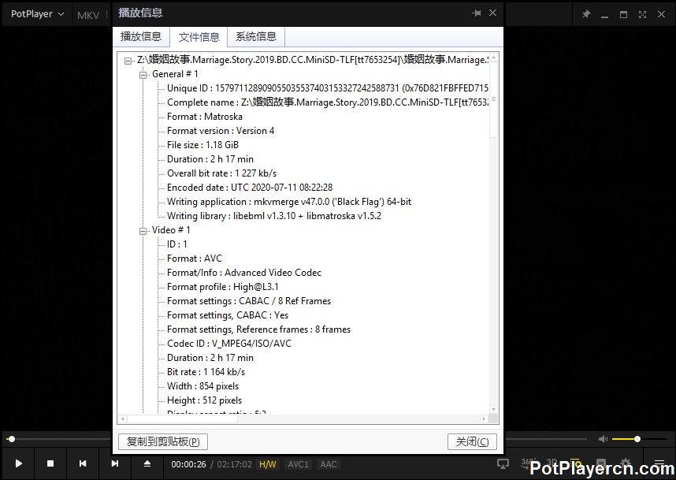Screen dimensions: 676x480
Task: Switch to the 文件信息 tab
Action: tap(199, 37)
